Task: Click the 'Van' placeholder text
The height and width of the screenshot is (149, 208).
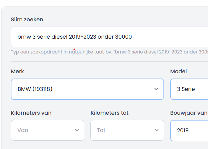Action: (23, 130)
